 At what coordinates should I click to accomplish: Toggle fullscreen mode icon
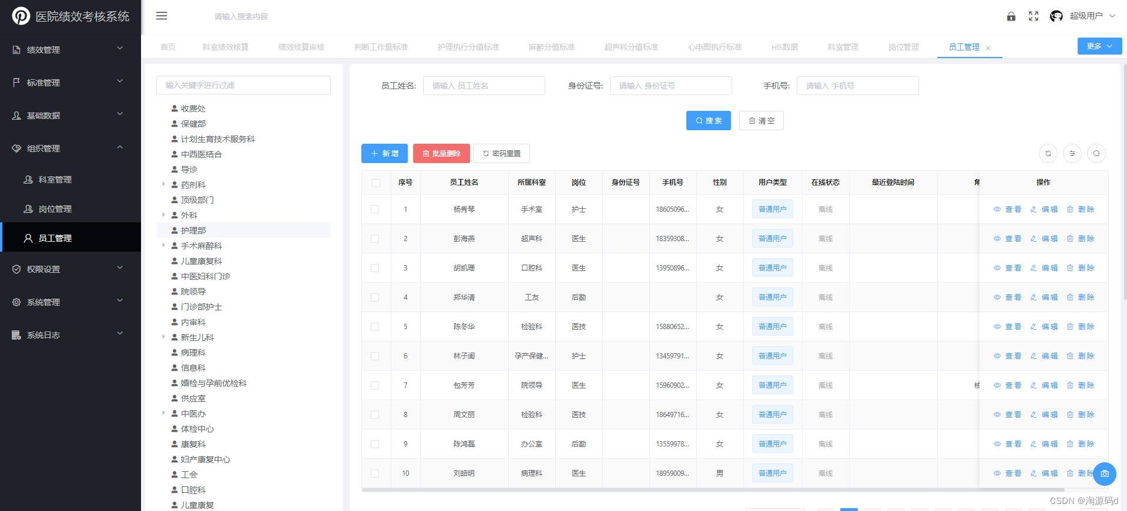point(1034,16)
